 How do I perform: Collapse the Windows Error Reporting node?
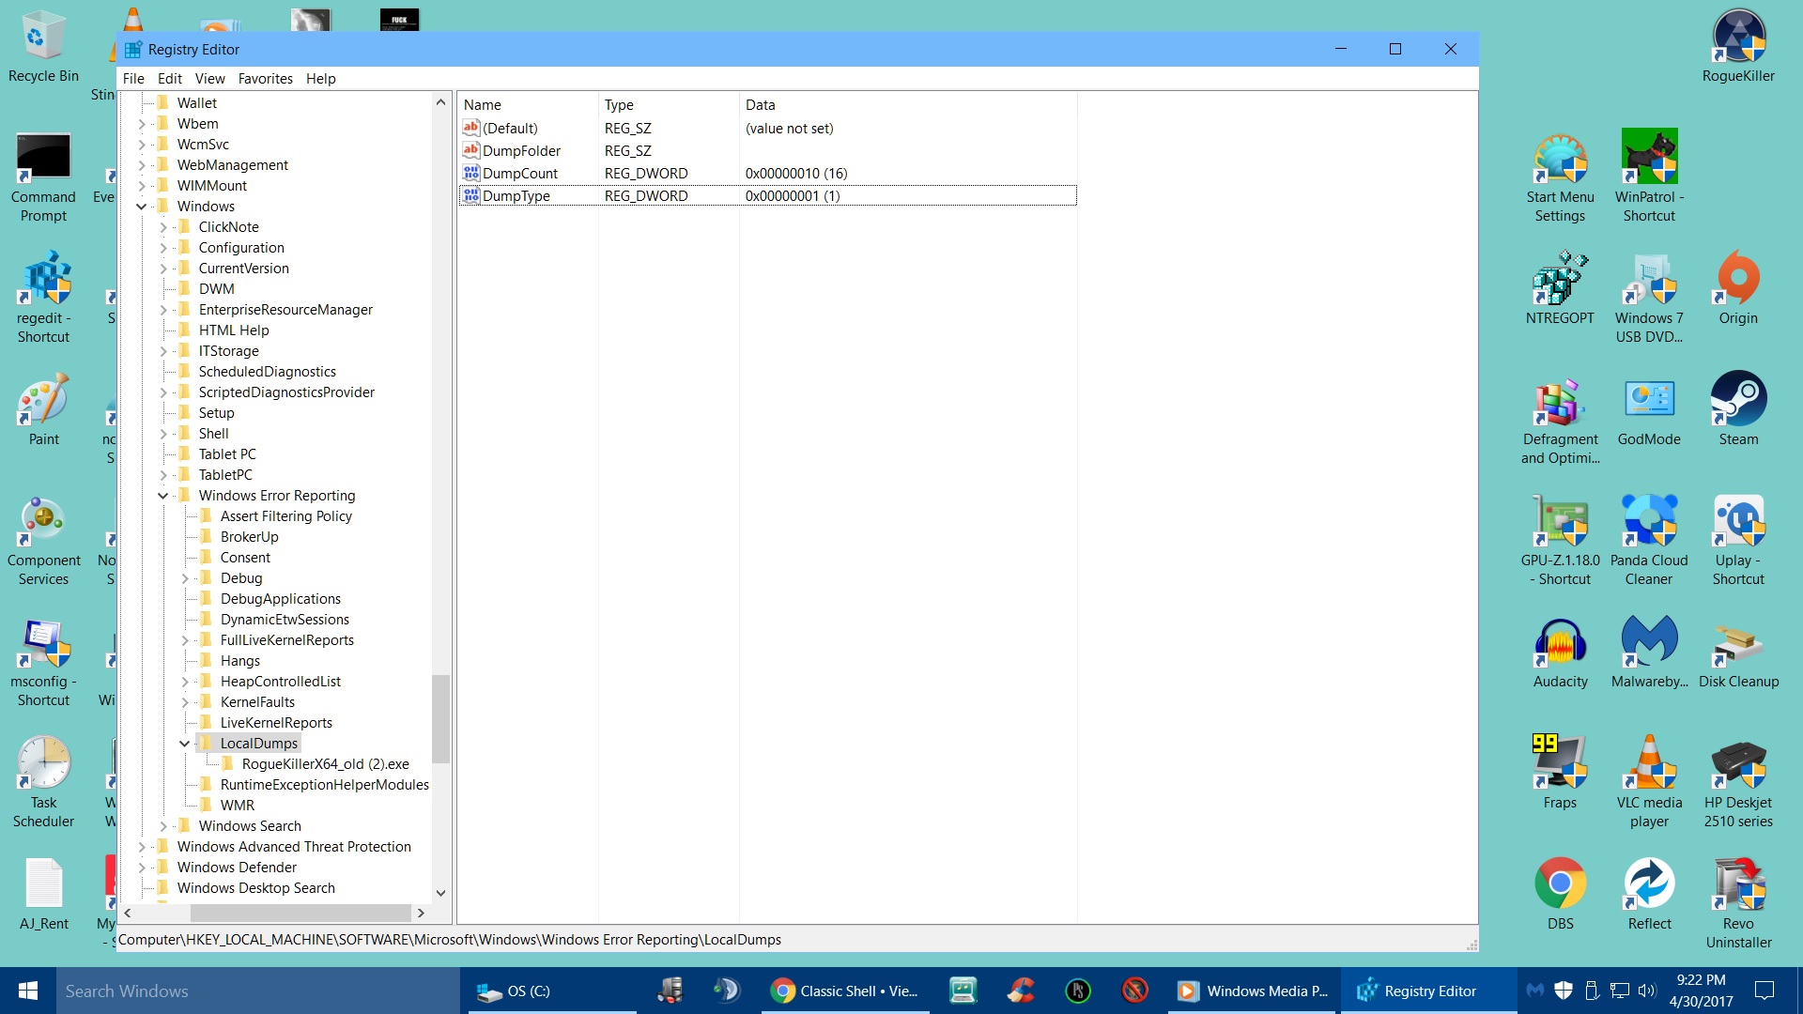[163, 496]
